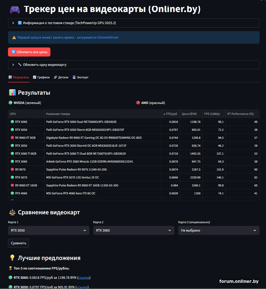Open the Карта 1 dropdown showing RTX 3050
This screenshot has height=289, width=266.
pos(48,230)
